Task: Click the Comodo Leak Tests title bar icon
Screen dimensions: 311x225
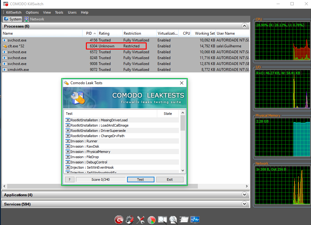Action: (x=66, y=83)
